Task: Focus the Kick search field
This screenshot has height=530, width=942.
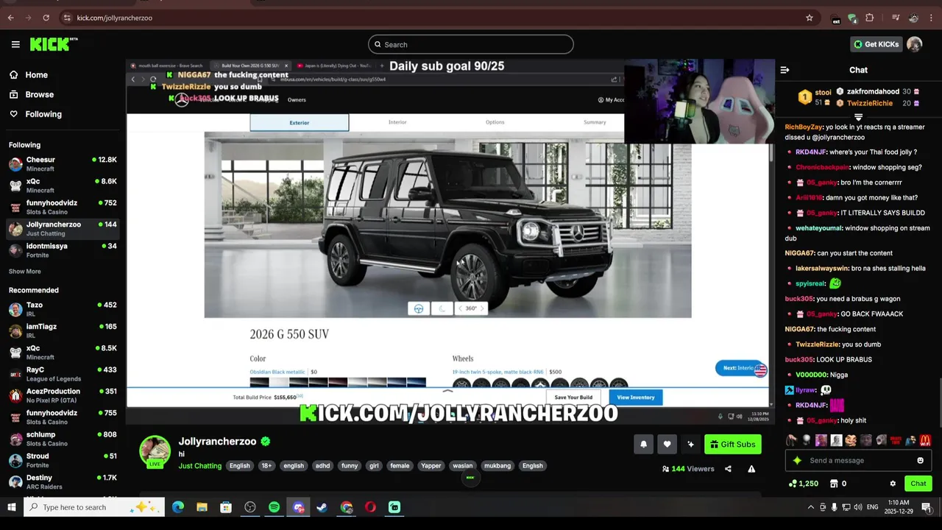Action: (471, 44)
